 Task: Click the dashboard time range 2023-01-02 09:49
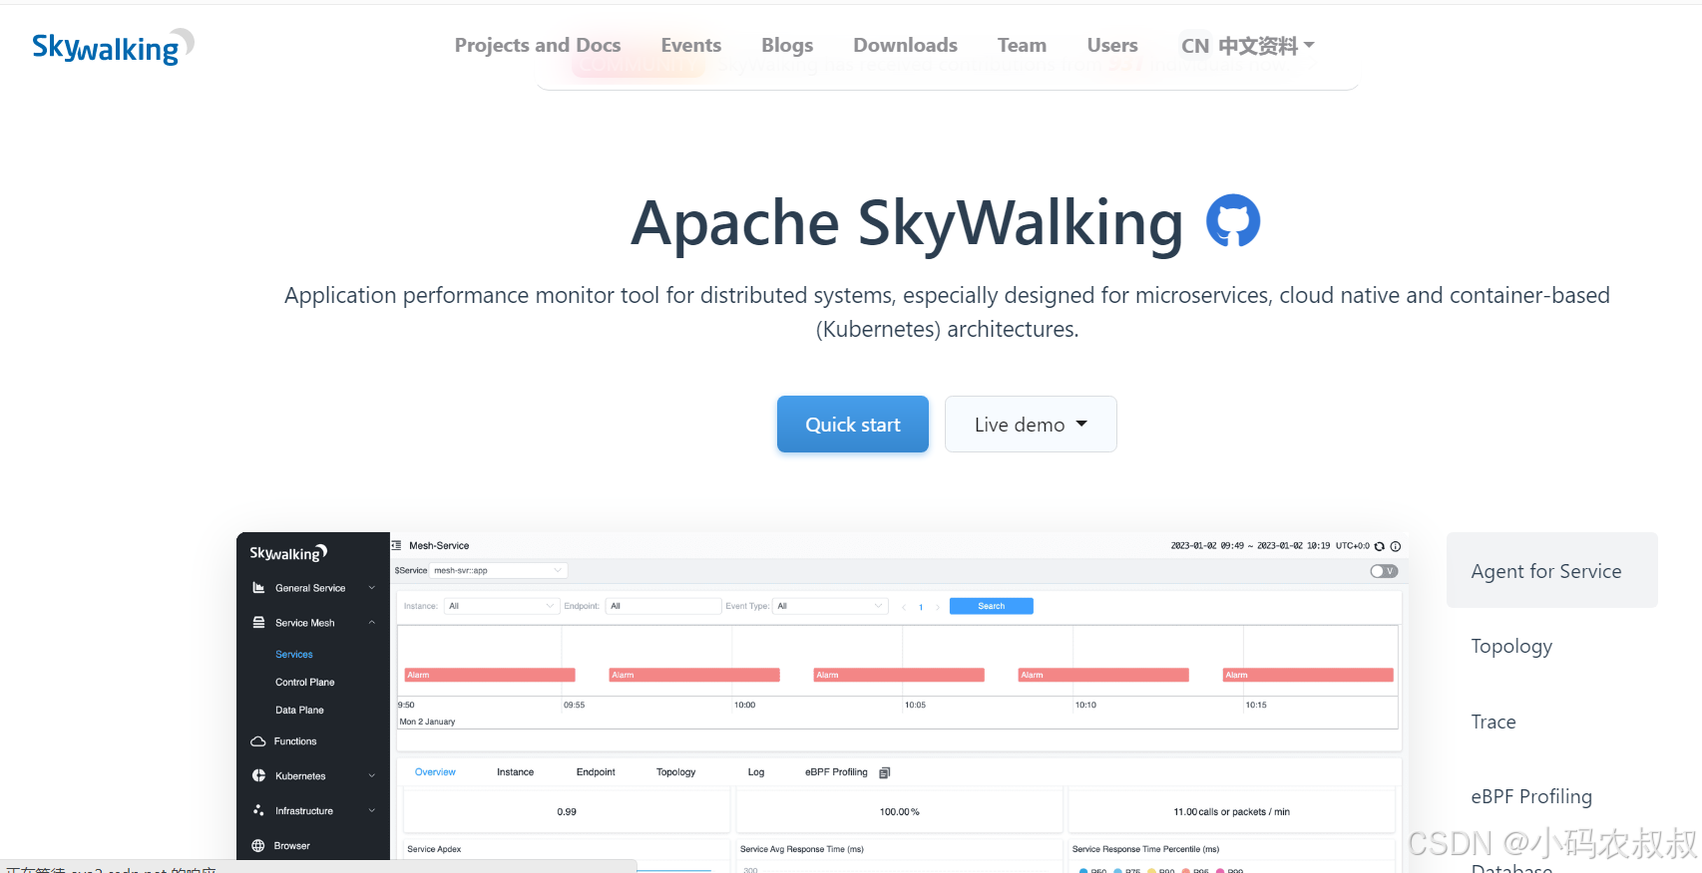(1250, 546)
